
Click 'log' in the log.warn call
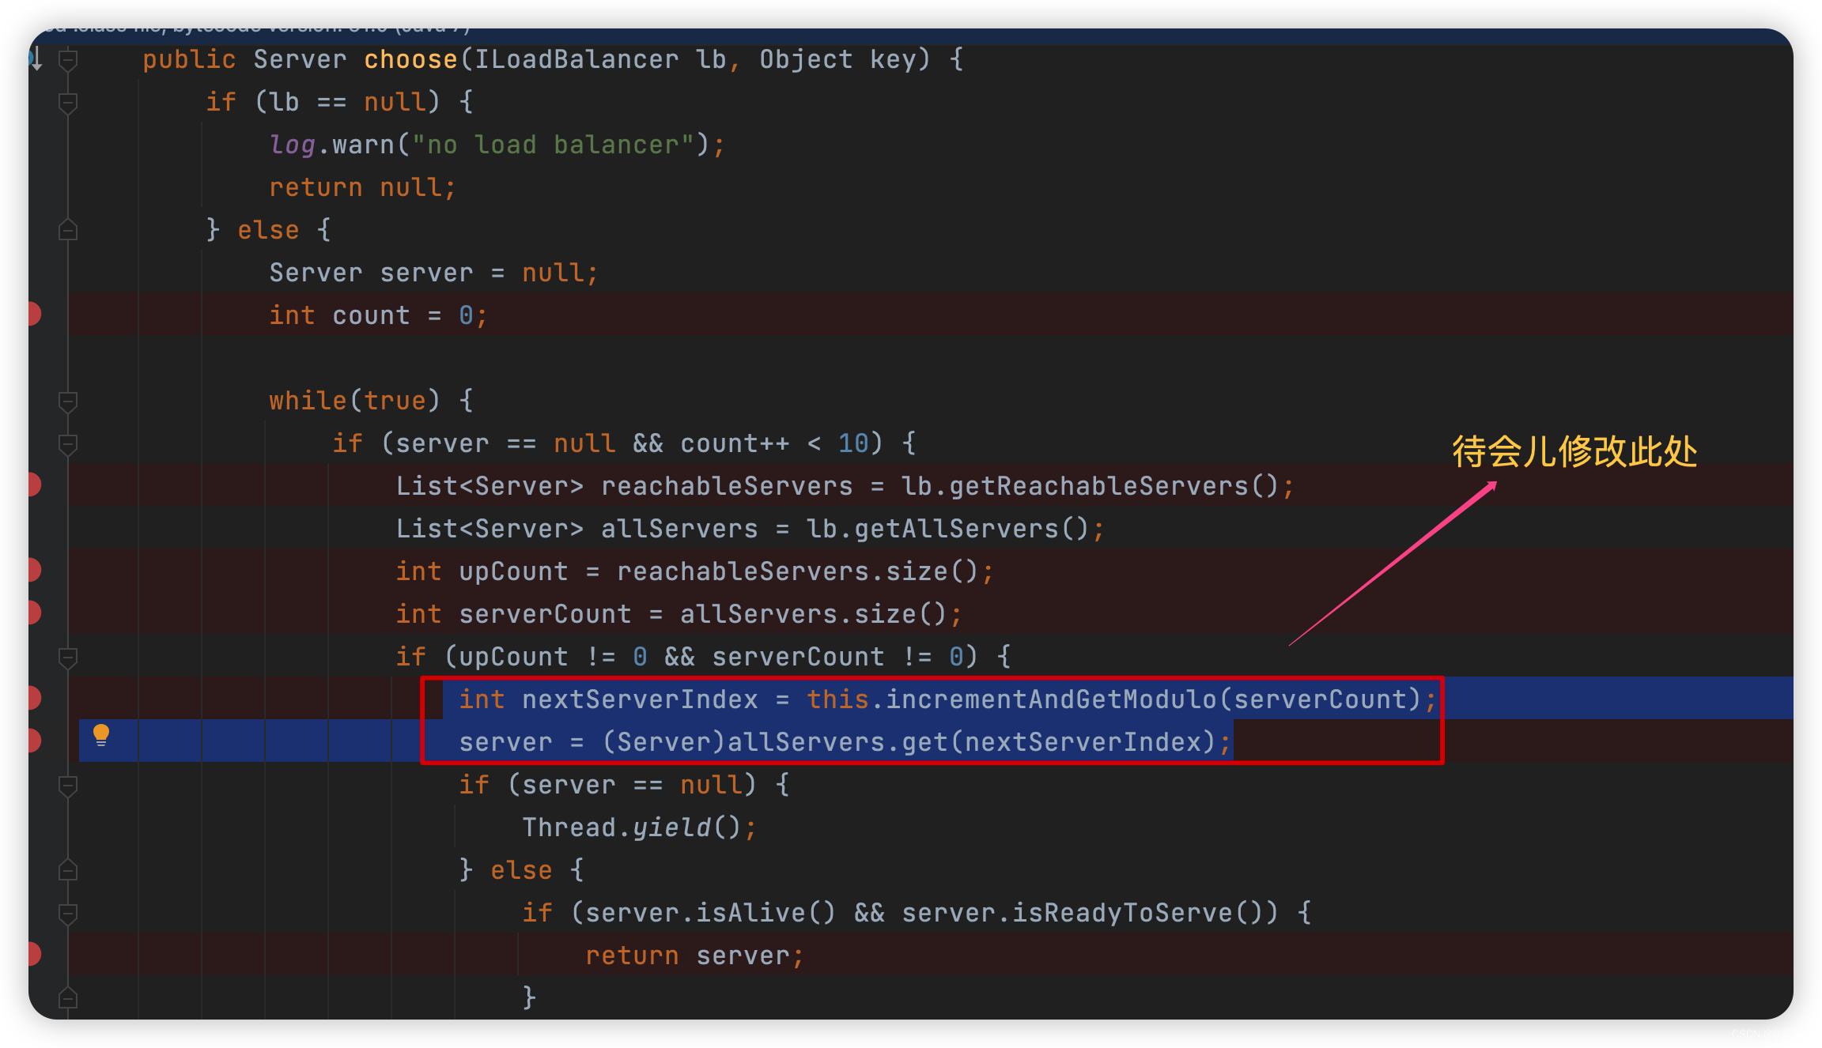(293, 145)
